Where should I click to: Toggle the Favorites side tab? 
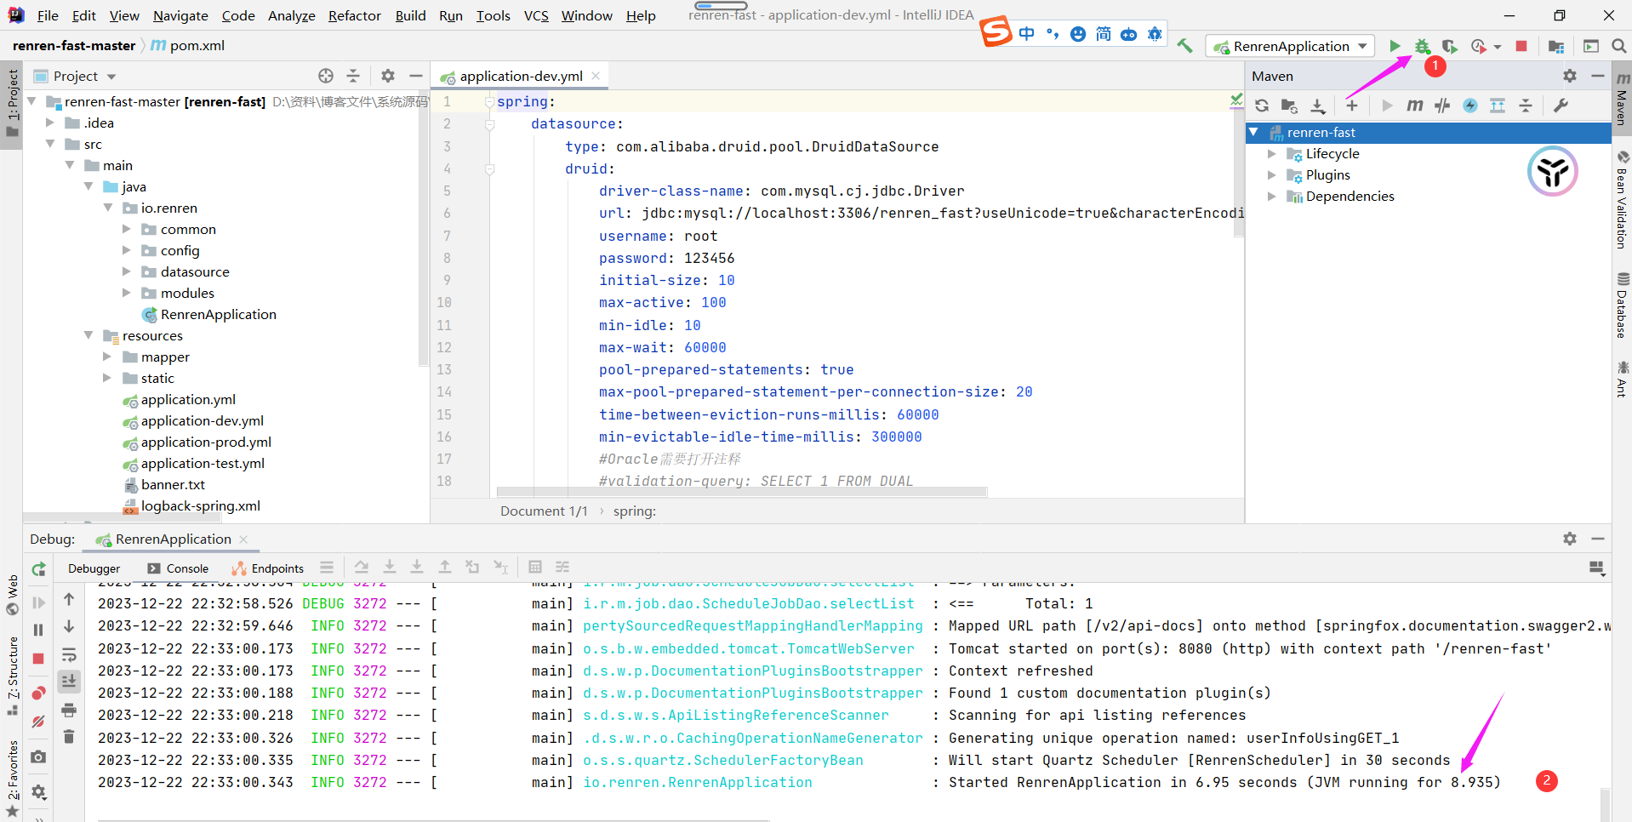click(12, 778)
